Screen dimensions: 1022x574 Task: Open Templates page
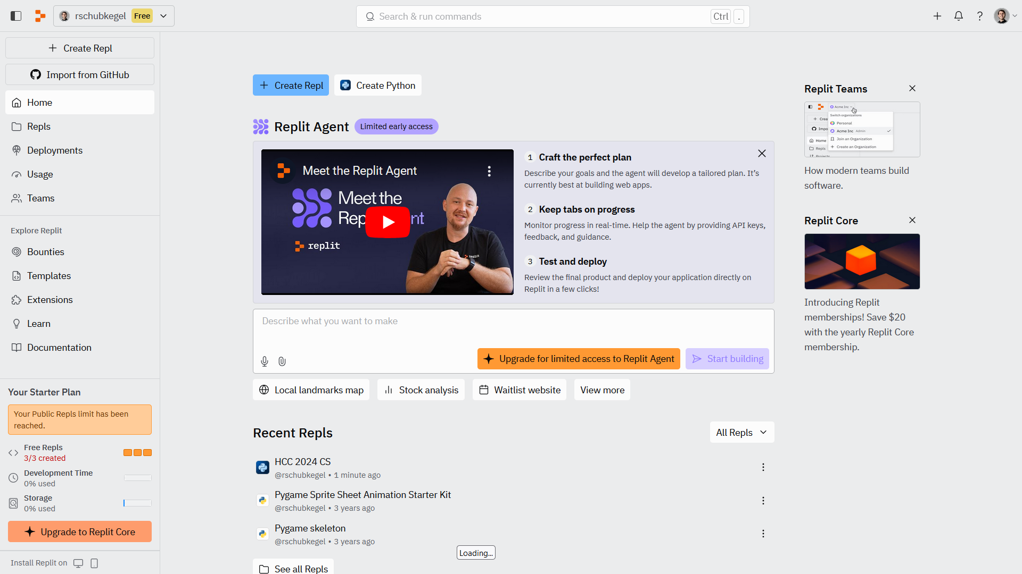pos(80,276)
